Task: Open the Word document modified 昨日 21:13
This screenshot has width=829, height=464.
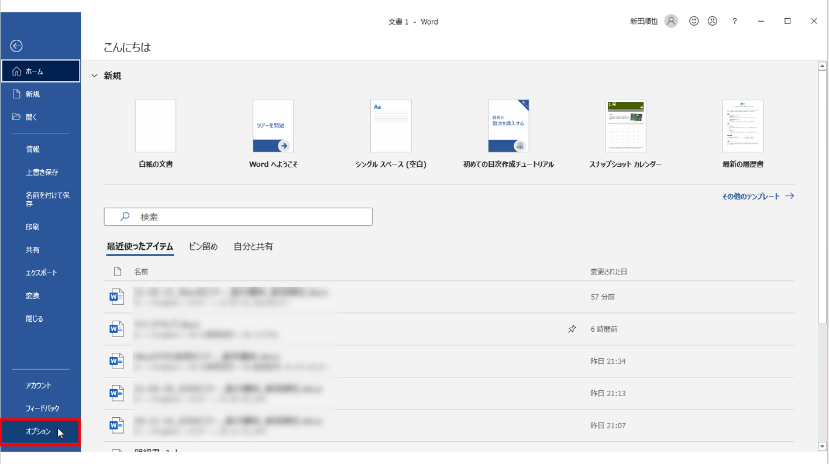Action: [x=228, y=393]
